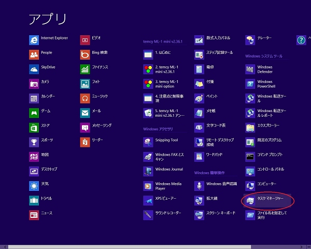Open 4. 注意点と制限事項
This screenshot has height=249, width=311.
coord(148,99)
